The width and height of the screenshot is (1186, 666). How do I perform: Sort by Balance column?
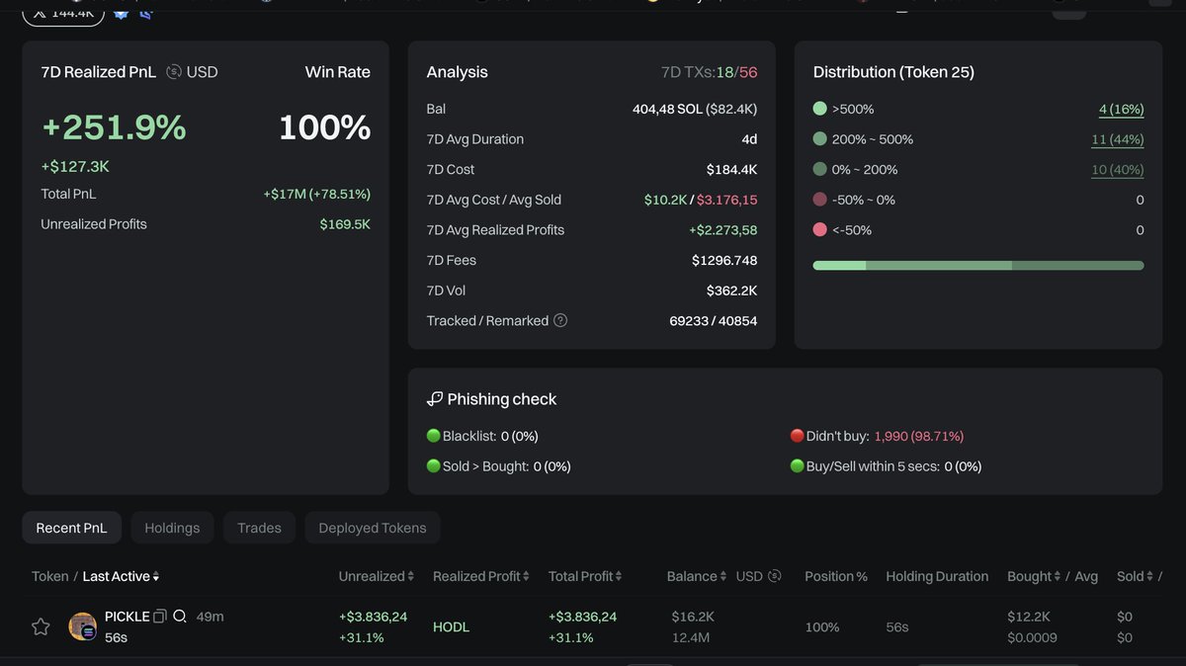[699, 576]
